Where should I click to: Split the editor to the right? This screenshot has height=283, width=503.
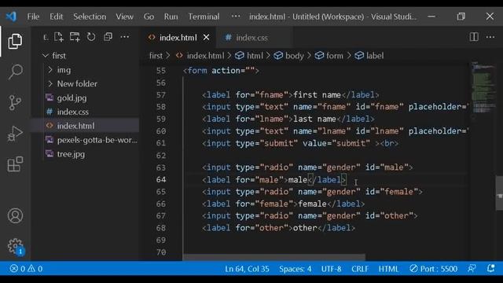click(474, 37)
